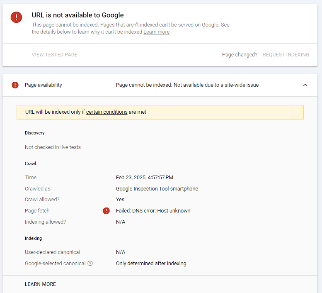The height and width of the screenshot is (293, 322).
Task: Open the Learn more link in header
Action: (x=156, y=32)
